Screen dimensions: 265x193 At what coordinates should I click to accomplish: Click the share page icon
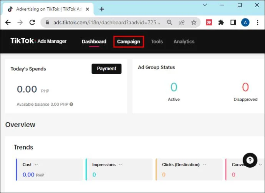click(x=182, y=22)
